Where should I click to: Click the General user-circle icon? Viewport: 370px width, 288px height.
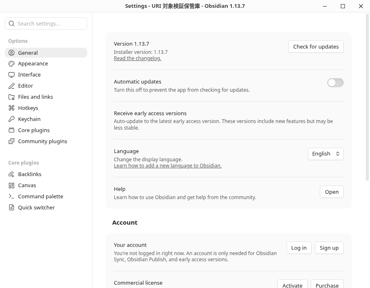[12, 53]
